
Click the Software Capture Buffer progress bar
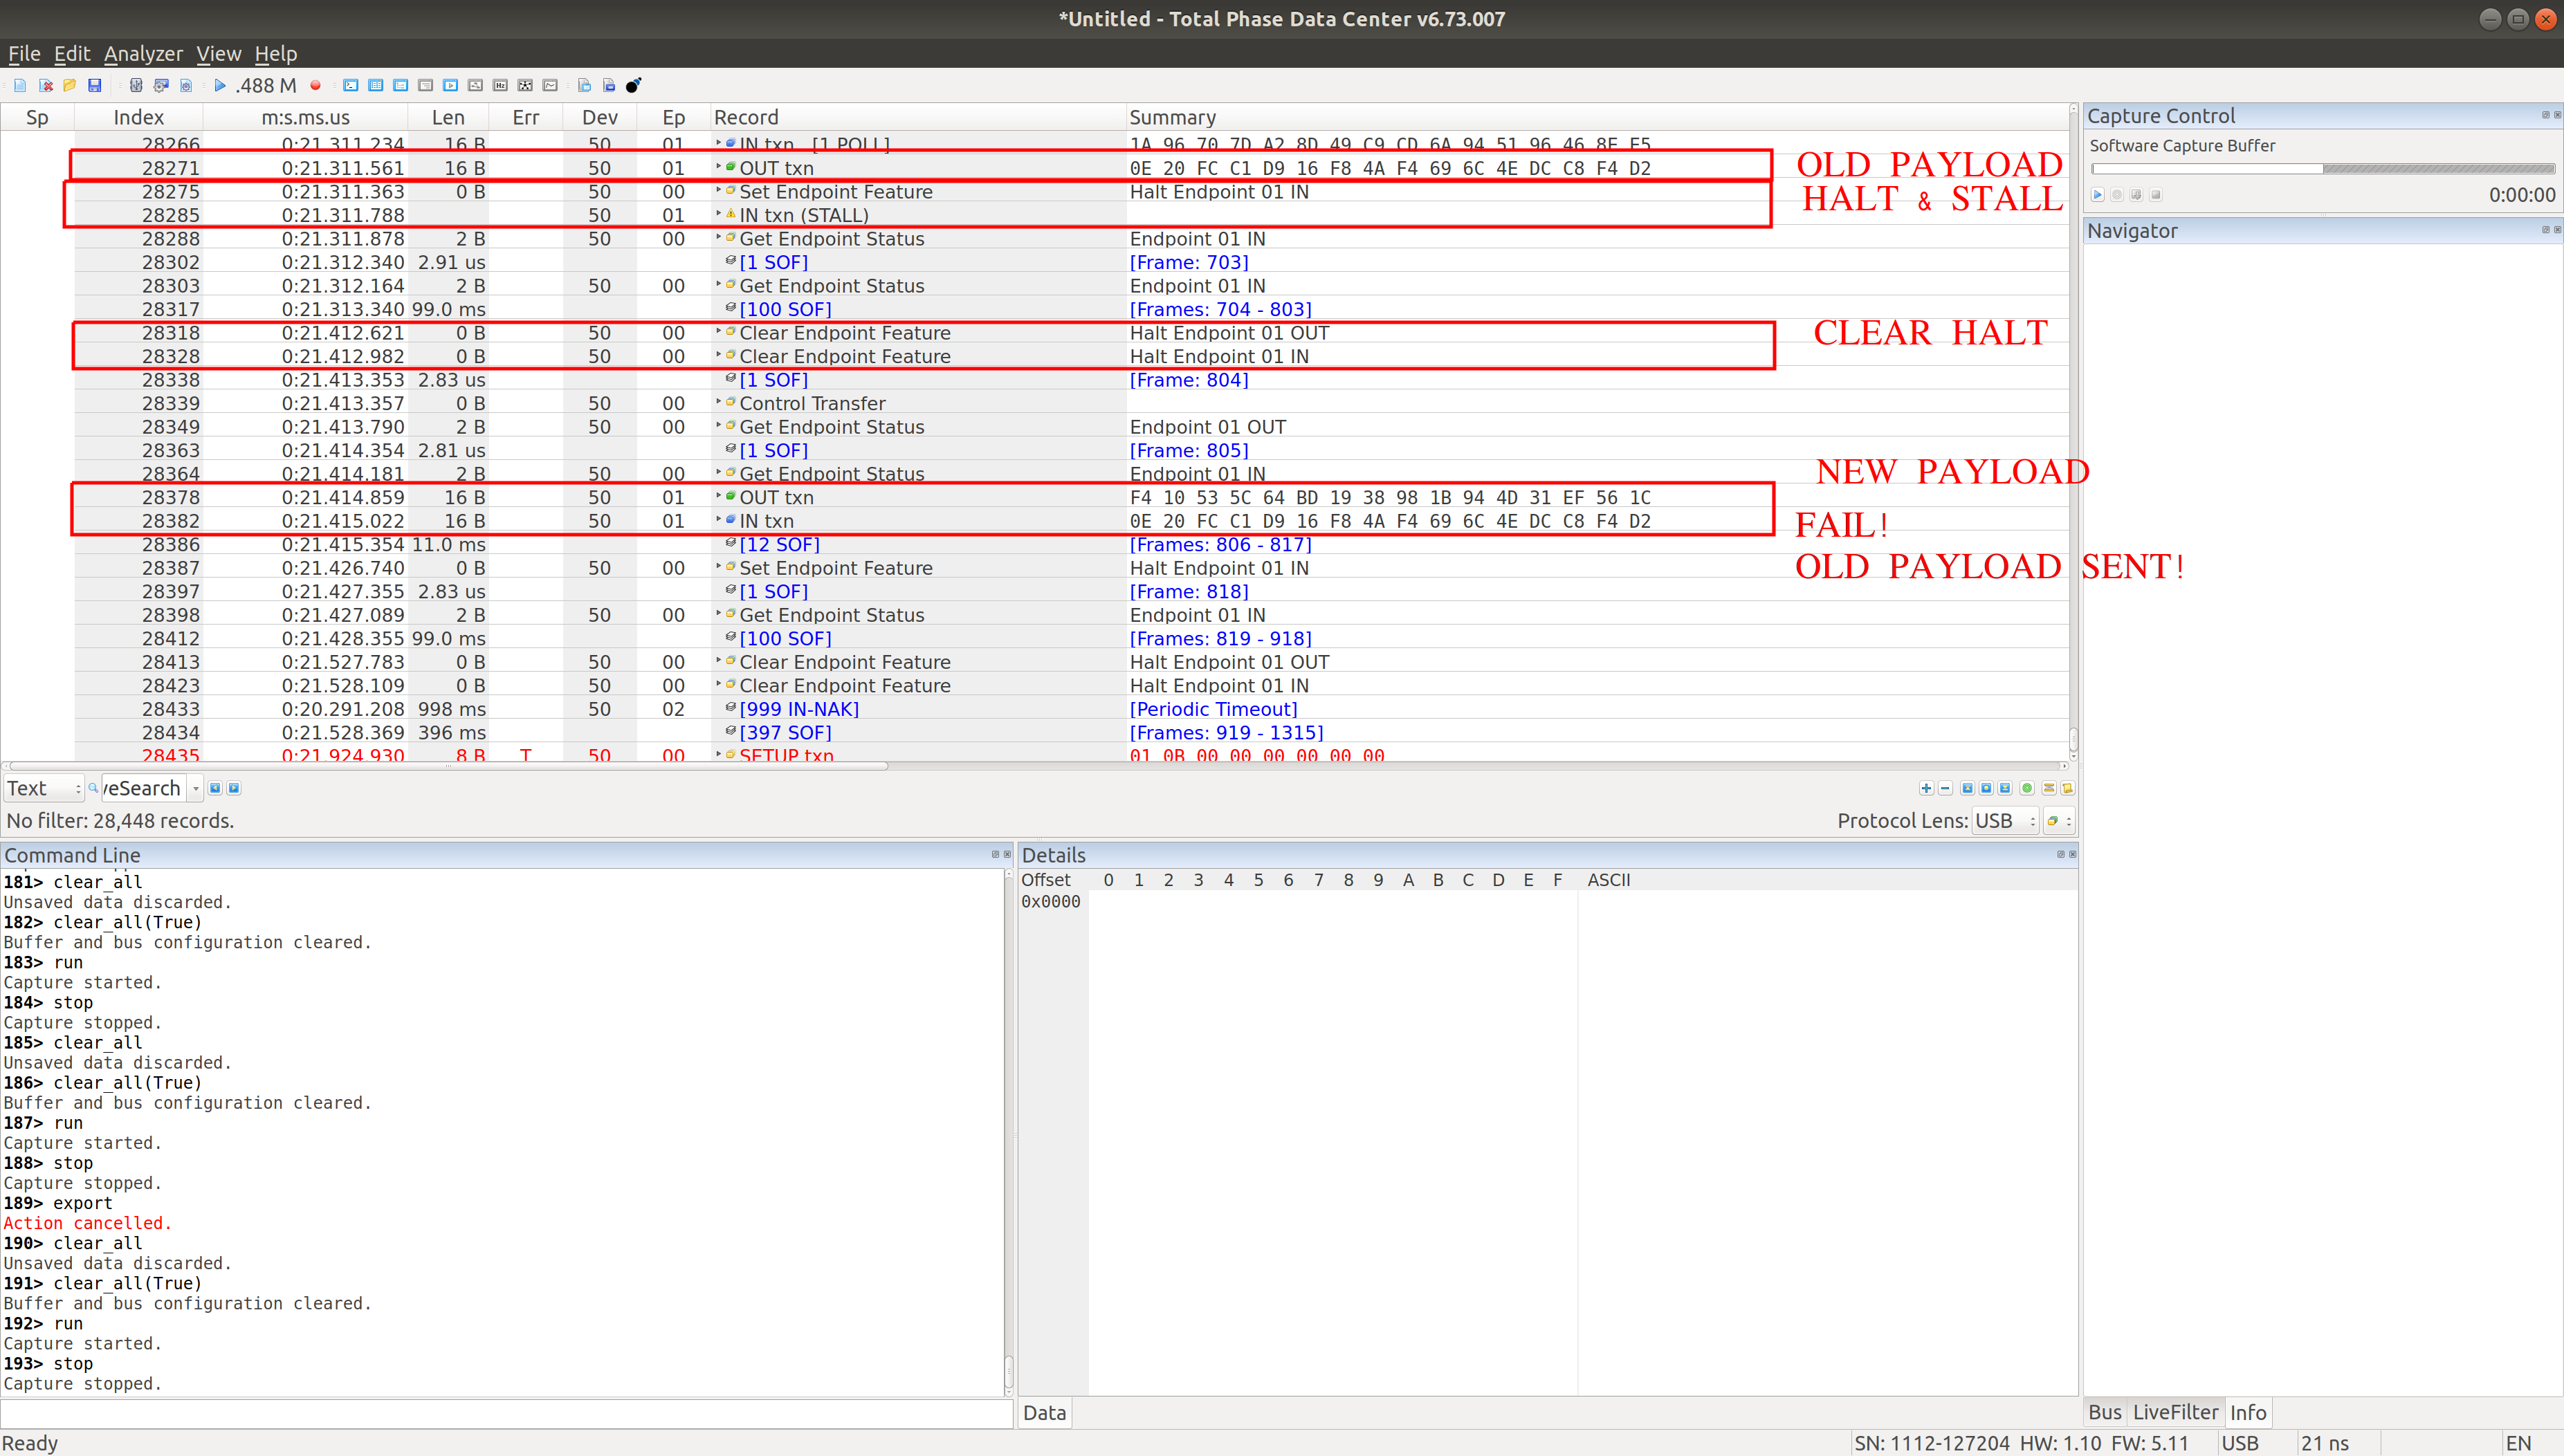click(x=2322, y=169)
